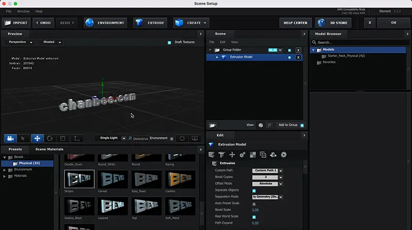Screen dimensions: 412x230
Task: Click the circular target icon in Preview toolbar
Action: click(182, 138)
